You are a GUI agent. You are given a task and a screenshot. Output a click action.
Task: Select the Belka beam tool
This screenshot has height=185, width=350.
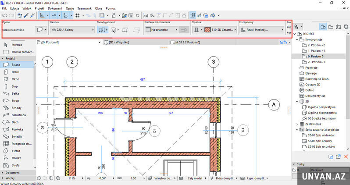tap(17, 93)
